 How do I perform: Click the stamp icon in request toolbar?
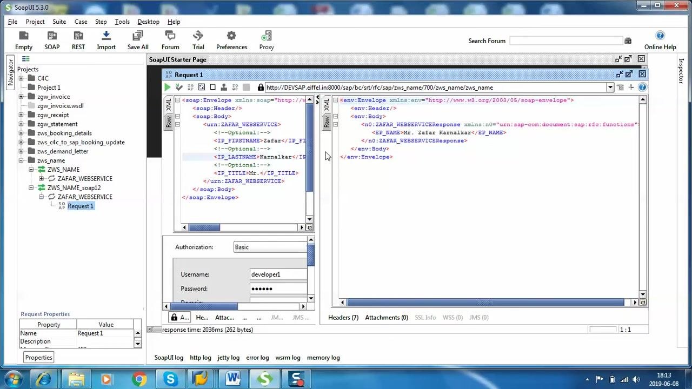(x=224, y=88)
